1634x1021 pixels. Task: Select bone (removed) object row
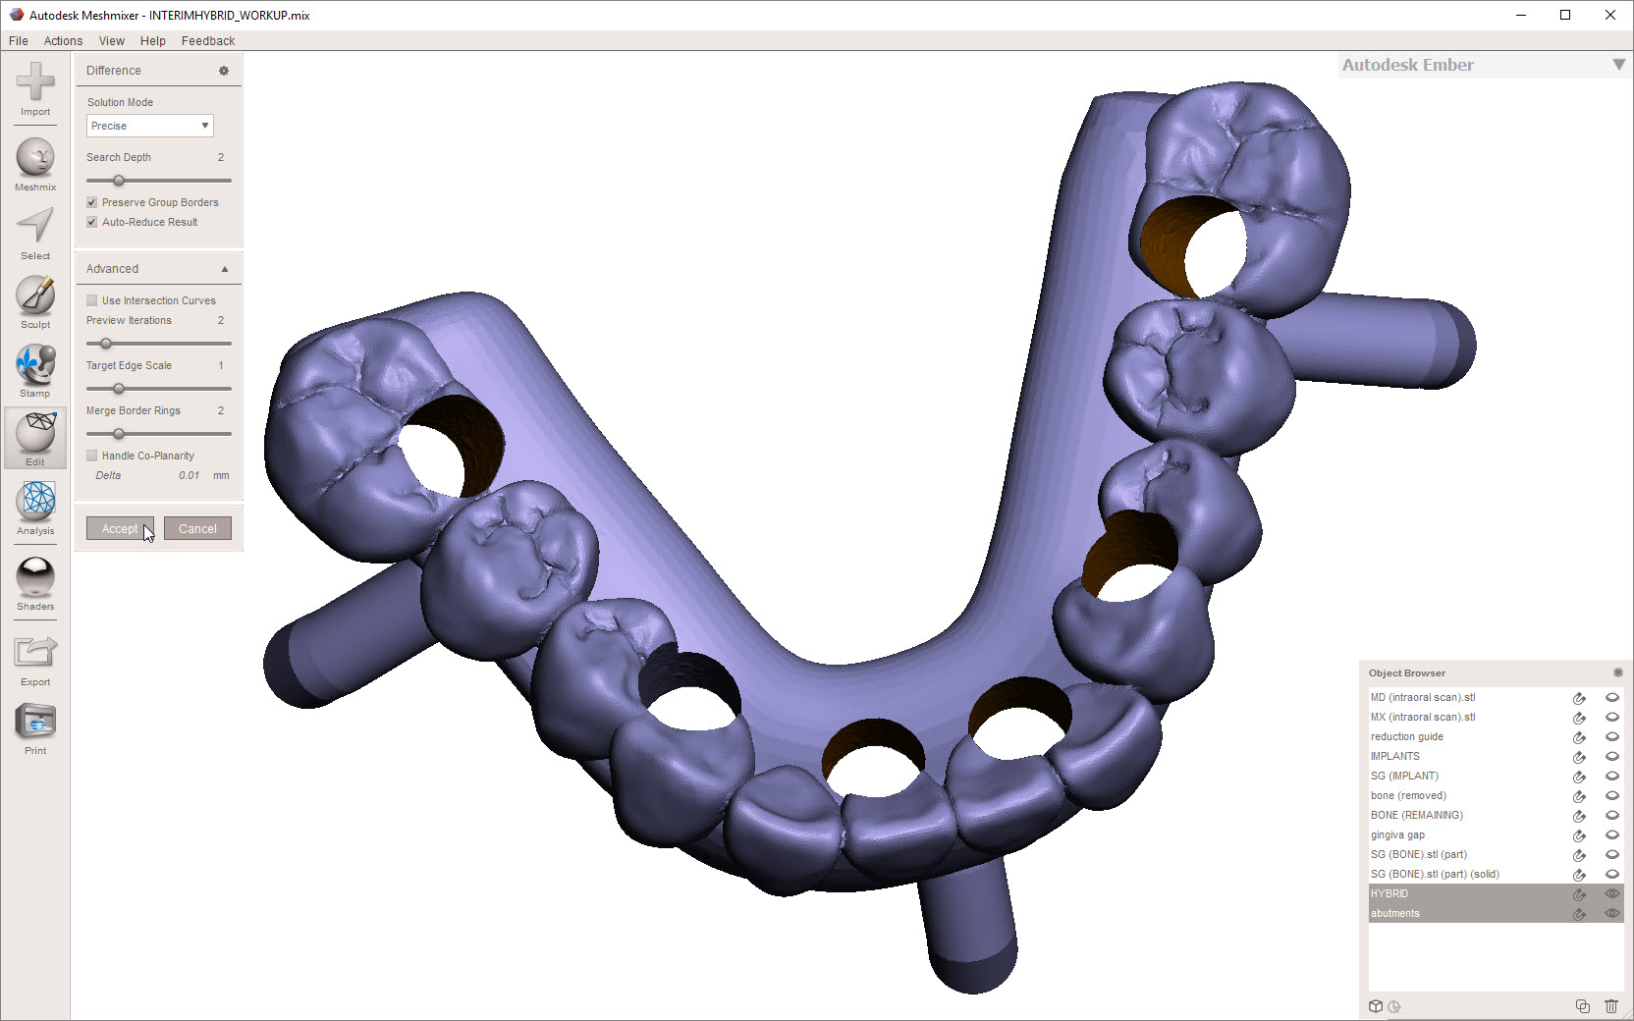coord(1496,795)
